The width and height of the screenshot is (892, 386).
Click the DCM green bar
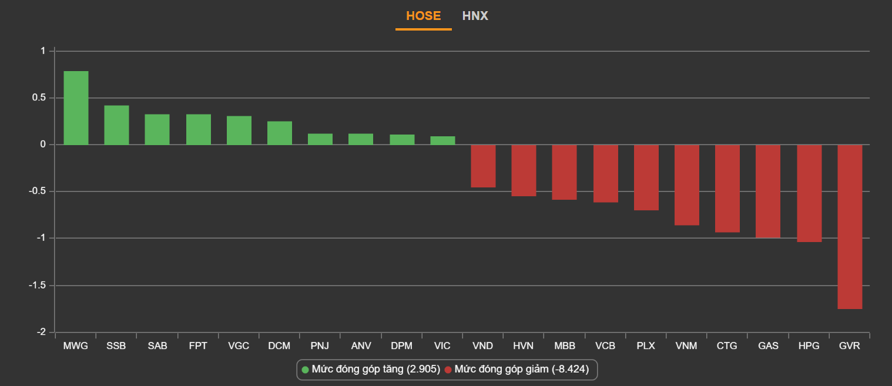pos(280,133)
